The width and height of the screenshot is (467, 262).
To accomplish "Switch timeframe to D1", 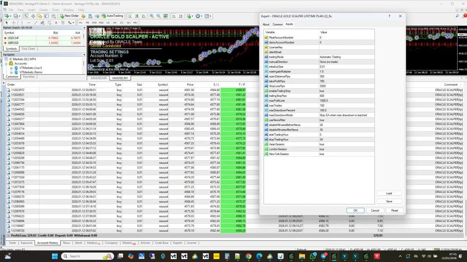I will (x=121, y=23).
